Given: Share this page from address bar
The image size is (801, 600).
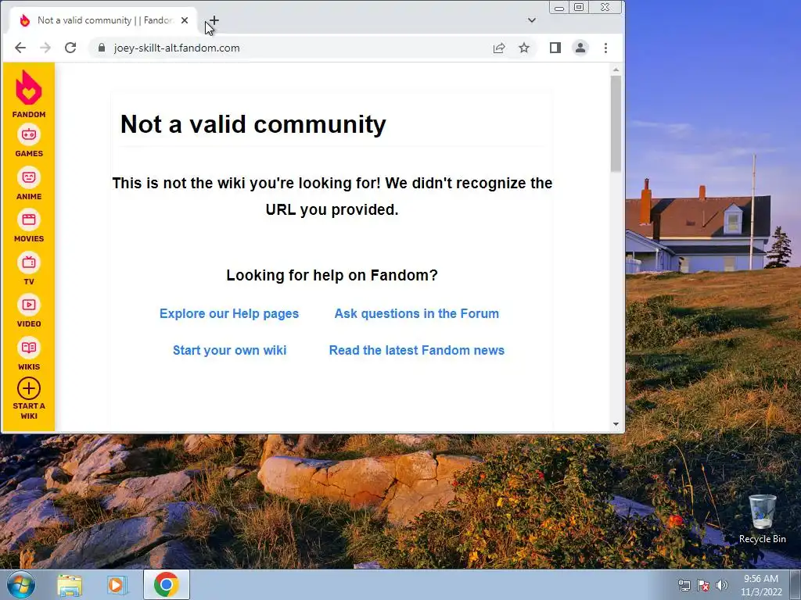Looking at the screenshot, I should point(499,48).
